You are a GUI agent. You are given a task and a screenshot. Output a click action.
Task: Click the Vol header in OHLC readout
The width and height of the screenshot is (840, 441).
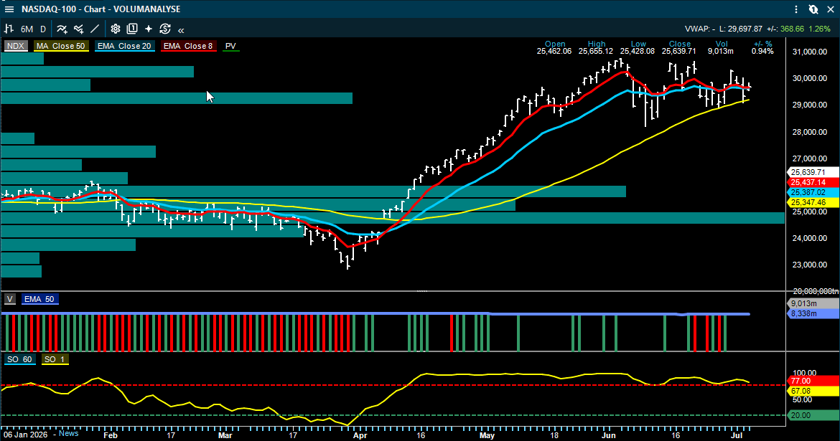click(722, 44)
